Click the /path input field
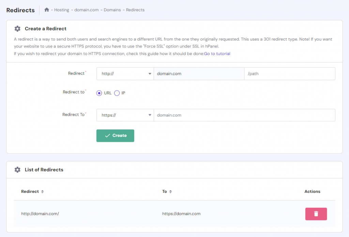 290,73
